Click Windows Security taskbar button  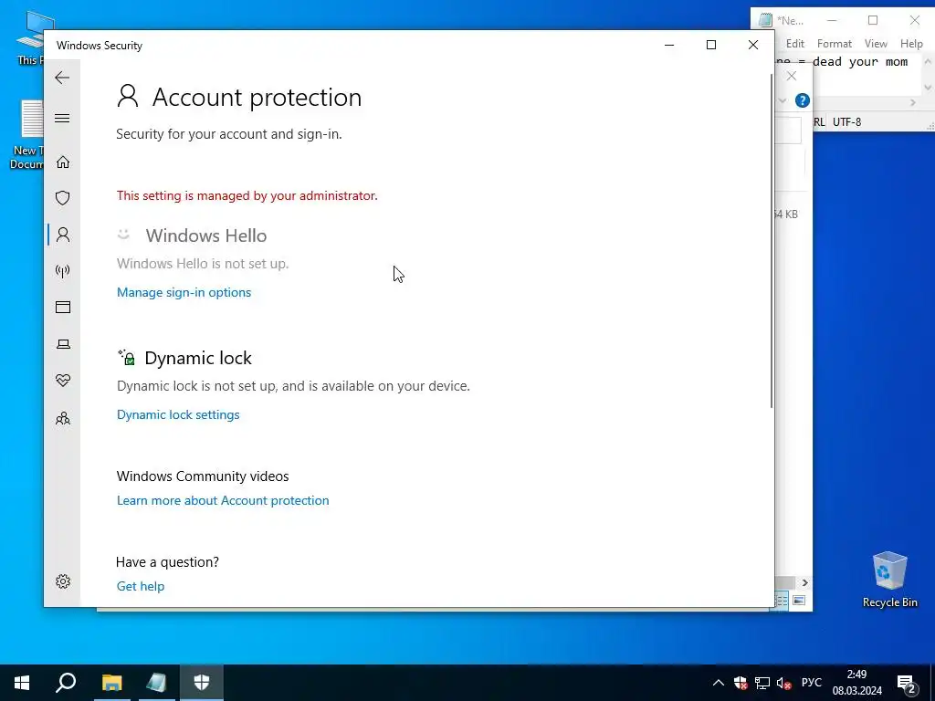[x=202, y=683]
